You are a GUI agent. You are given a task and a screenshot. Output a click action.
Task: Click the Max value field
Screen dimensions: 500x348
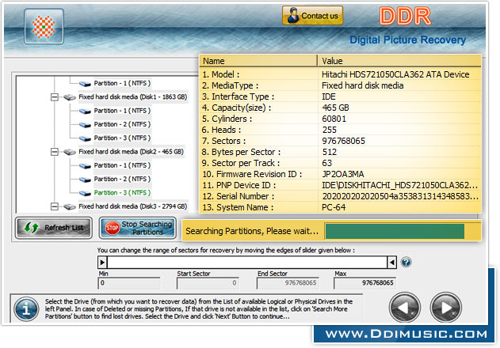coord(365,282)
